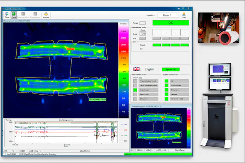Screen dimensions: 245x163
Task: Click the Lid component label
Action: point(179,81)
